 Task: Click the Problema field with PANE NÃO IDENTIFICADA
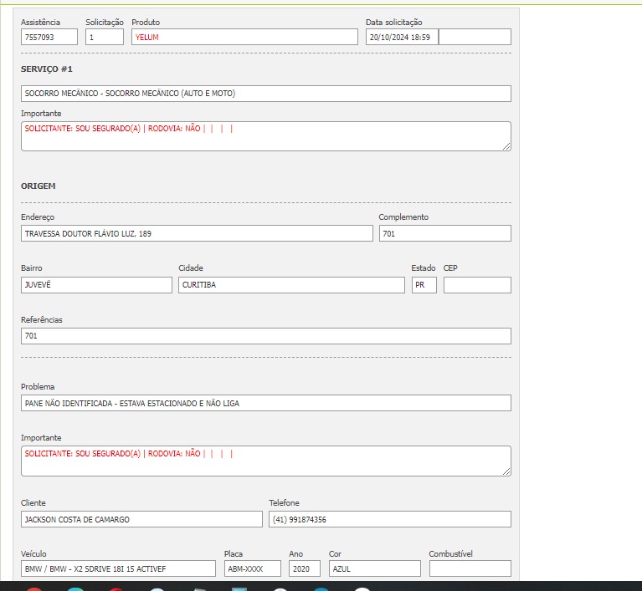pos(265,403)
